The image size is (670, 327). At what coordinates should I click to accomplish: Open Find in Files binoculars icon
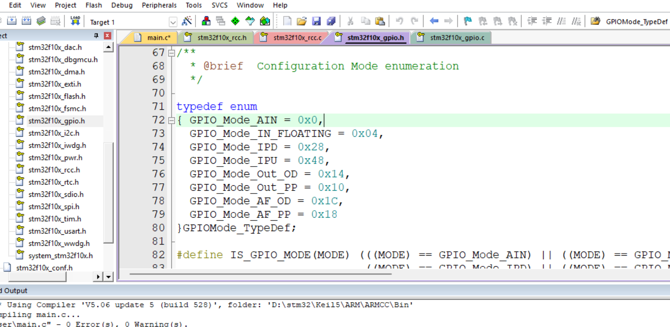[x=595, y=21]
